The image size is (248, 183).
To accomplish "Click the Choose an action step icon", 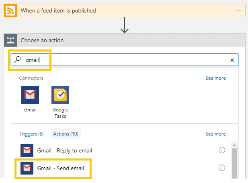I will [10, 40].
